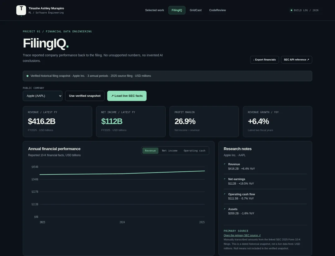Click the Research notes heading
Screen dimensions: 335x256
237,149
